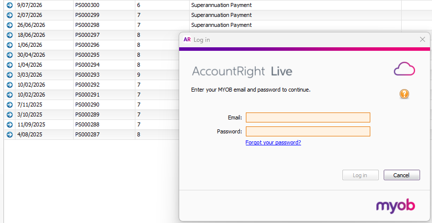
Task: Open transaction arrow for PS000290
Action: [x=9, y=105]
